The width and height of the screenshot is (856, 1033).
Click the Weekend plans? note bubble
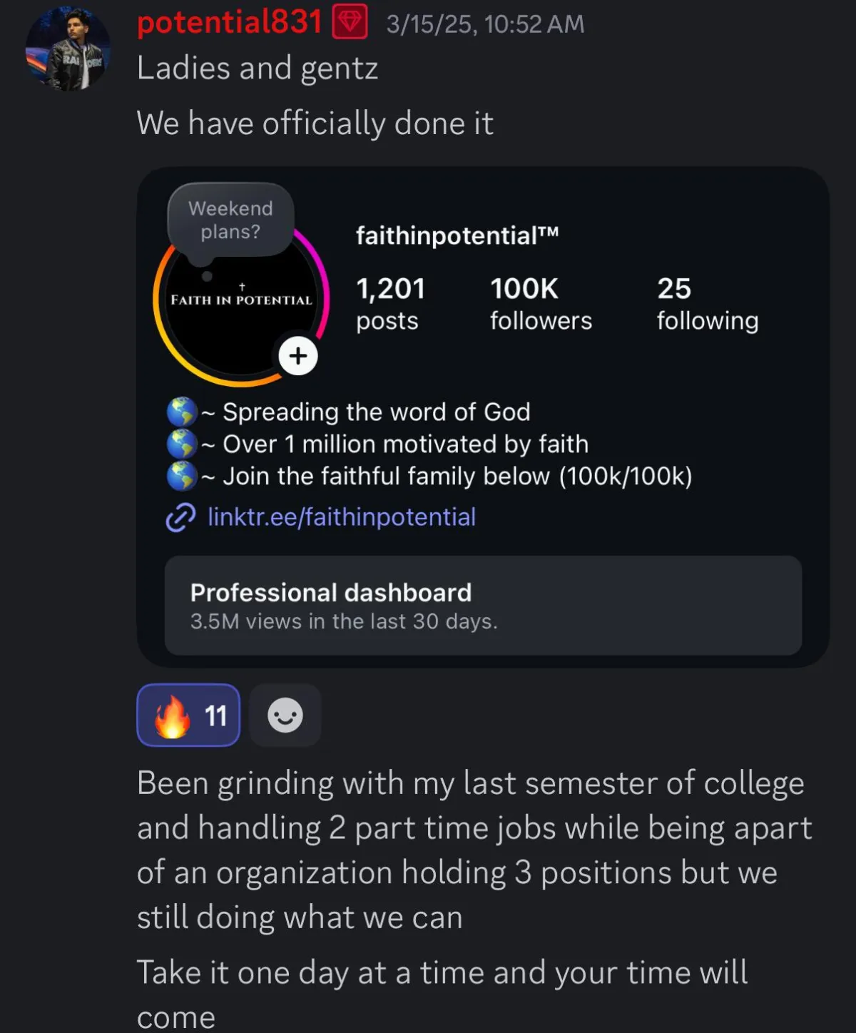[230, 220]
